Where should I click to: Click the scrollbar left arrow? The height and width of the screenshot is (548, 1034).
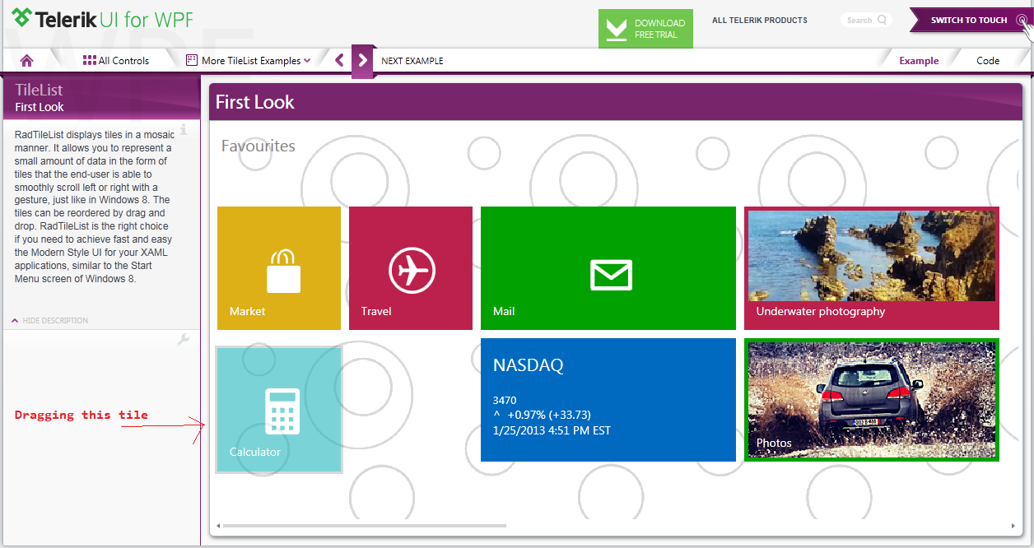pos(218,526)
